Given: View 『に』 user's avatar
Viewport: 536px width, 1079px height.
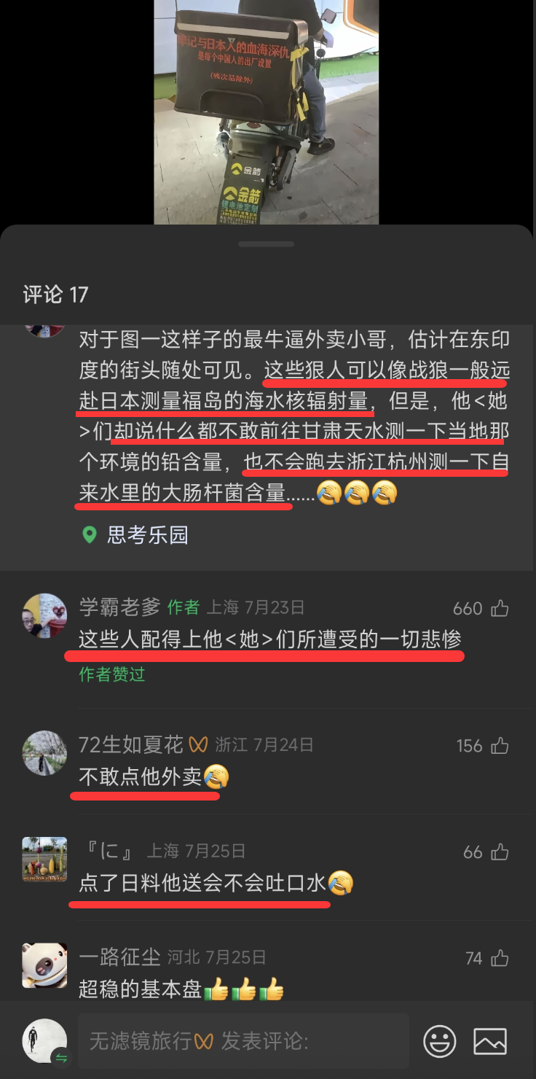Looking at the screenshot, I should coord(44,860).
